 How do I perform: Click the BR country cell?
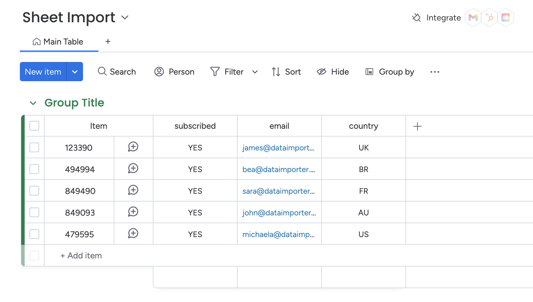click(364, 169)
